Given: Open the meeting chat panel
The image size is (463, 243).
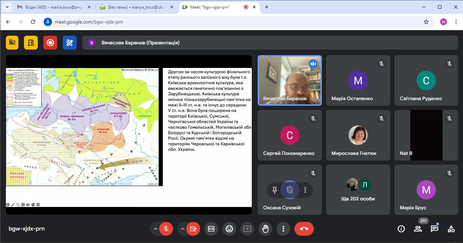Looking at the screenshot, I should pyautogui.click(x=434, y=229).
